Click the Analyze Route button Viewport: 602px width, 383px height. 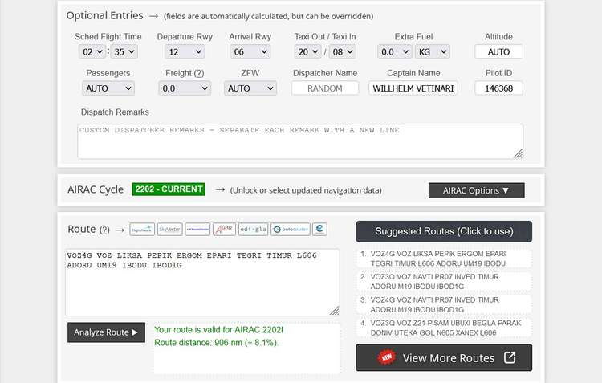point(106,332)
